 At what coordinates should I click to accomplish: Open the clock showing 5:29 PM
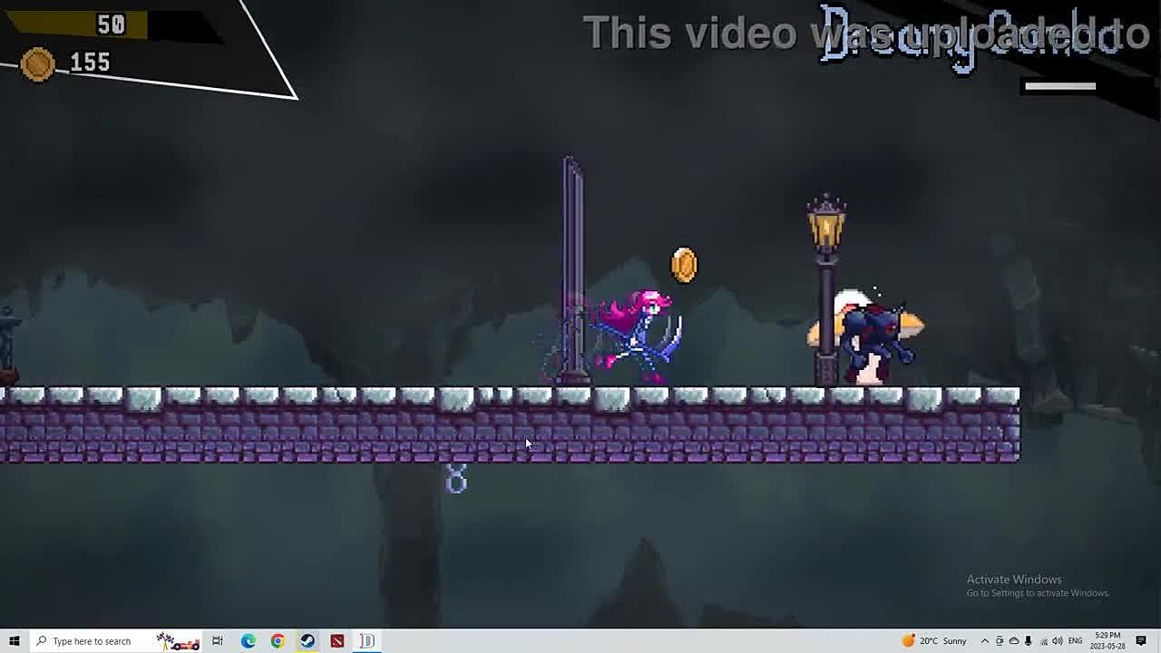1108,641
